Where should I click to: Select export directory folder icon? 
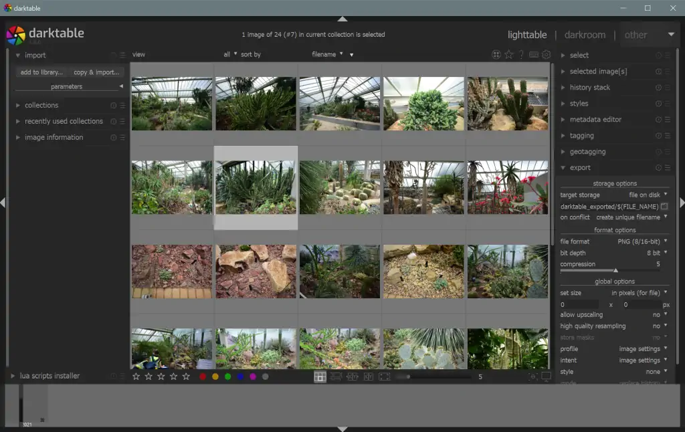664,206
